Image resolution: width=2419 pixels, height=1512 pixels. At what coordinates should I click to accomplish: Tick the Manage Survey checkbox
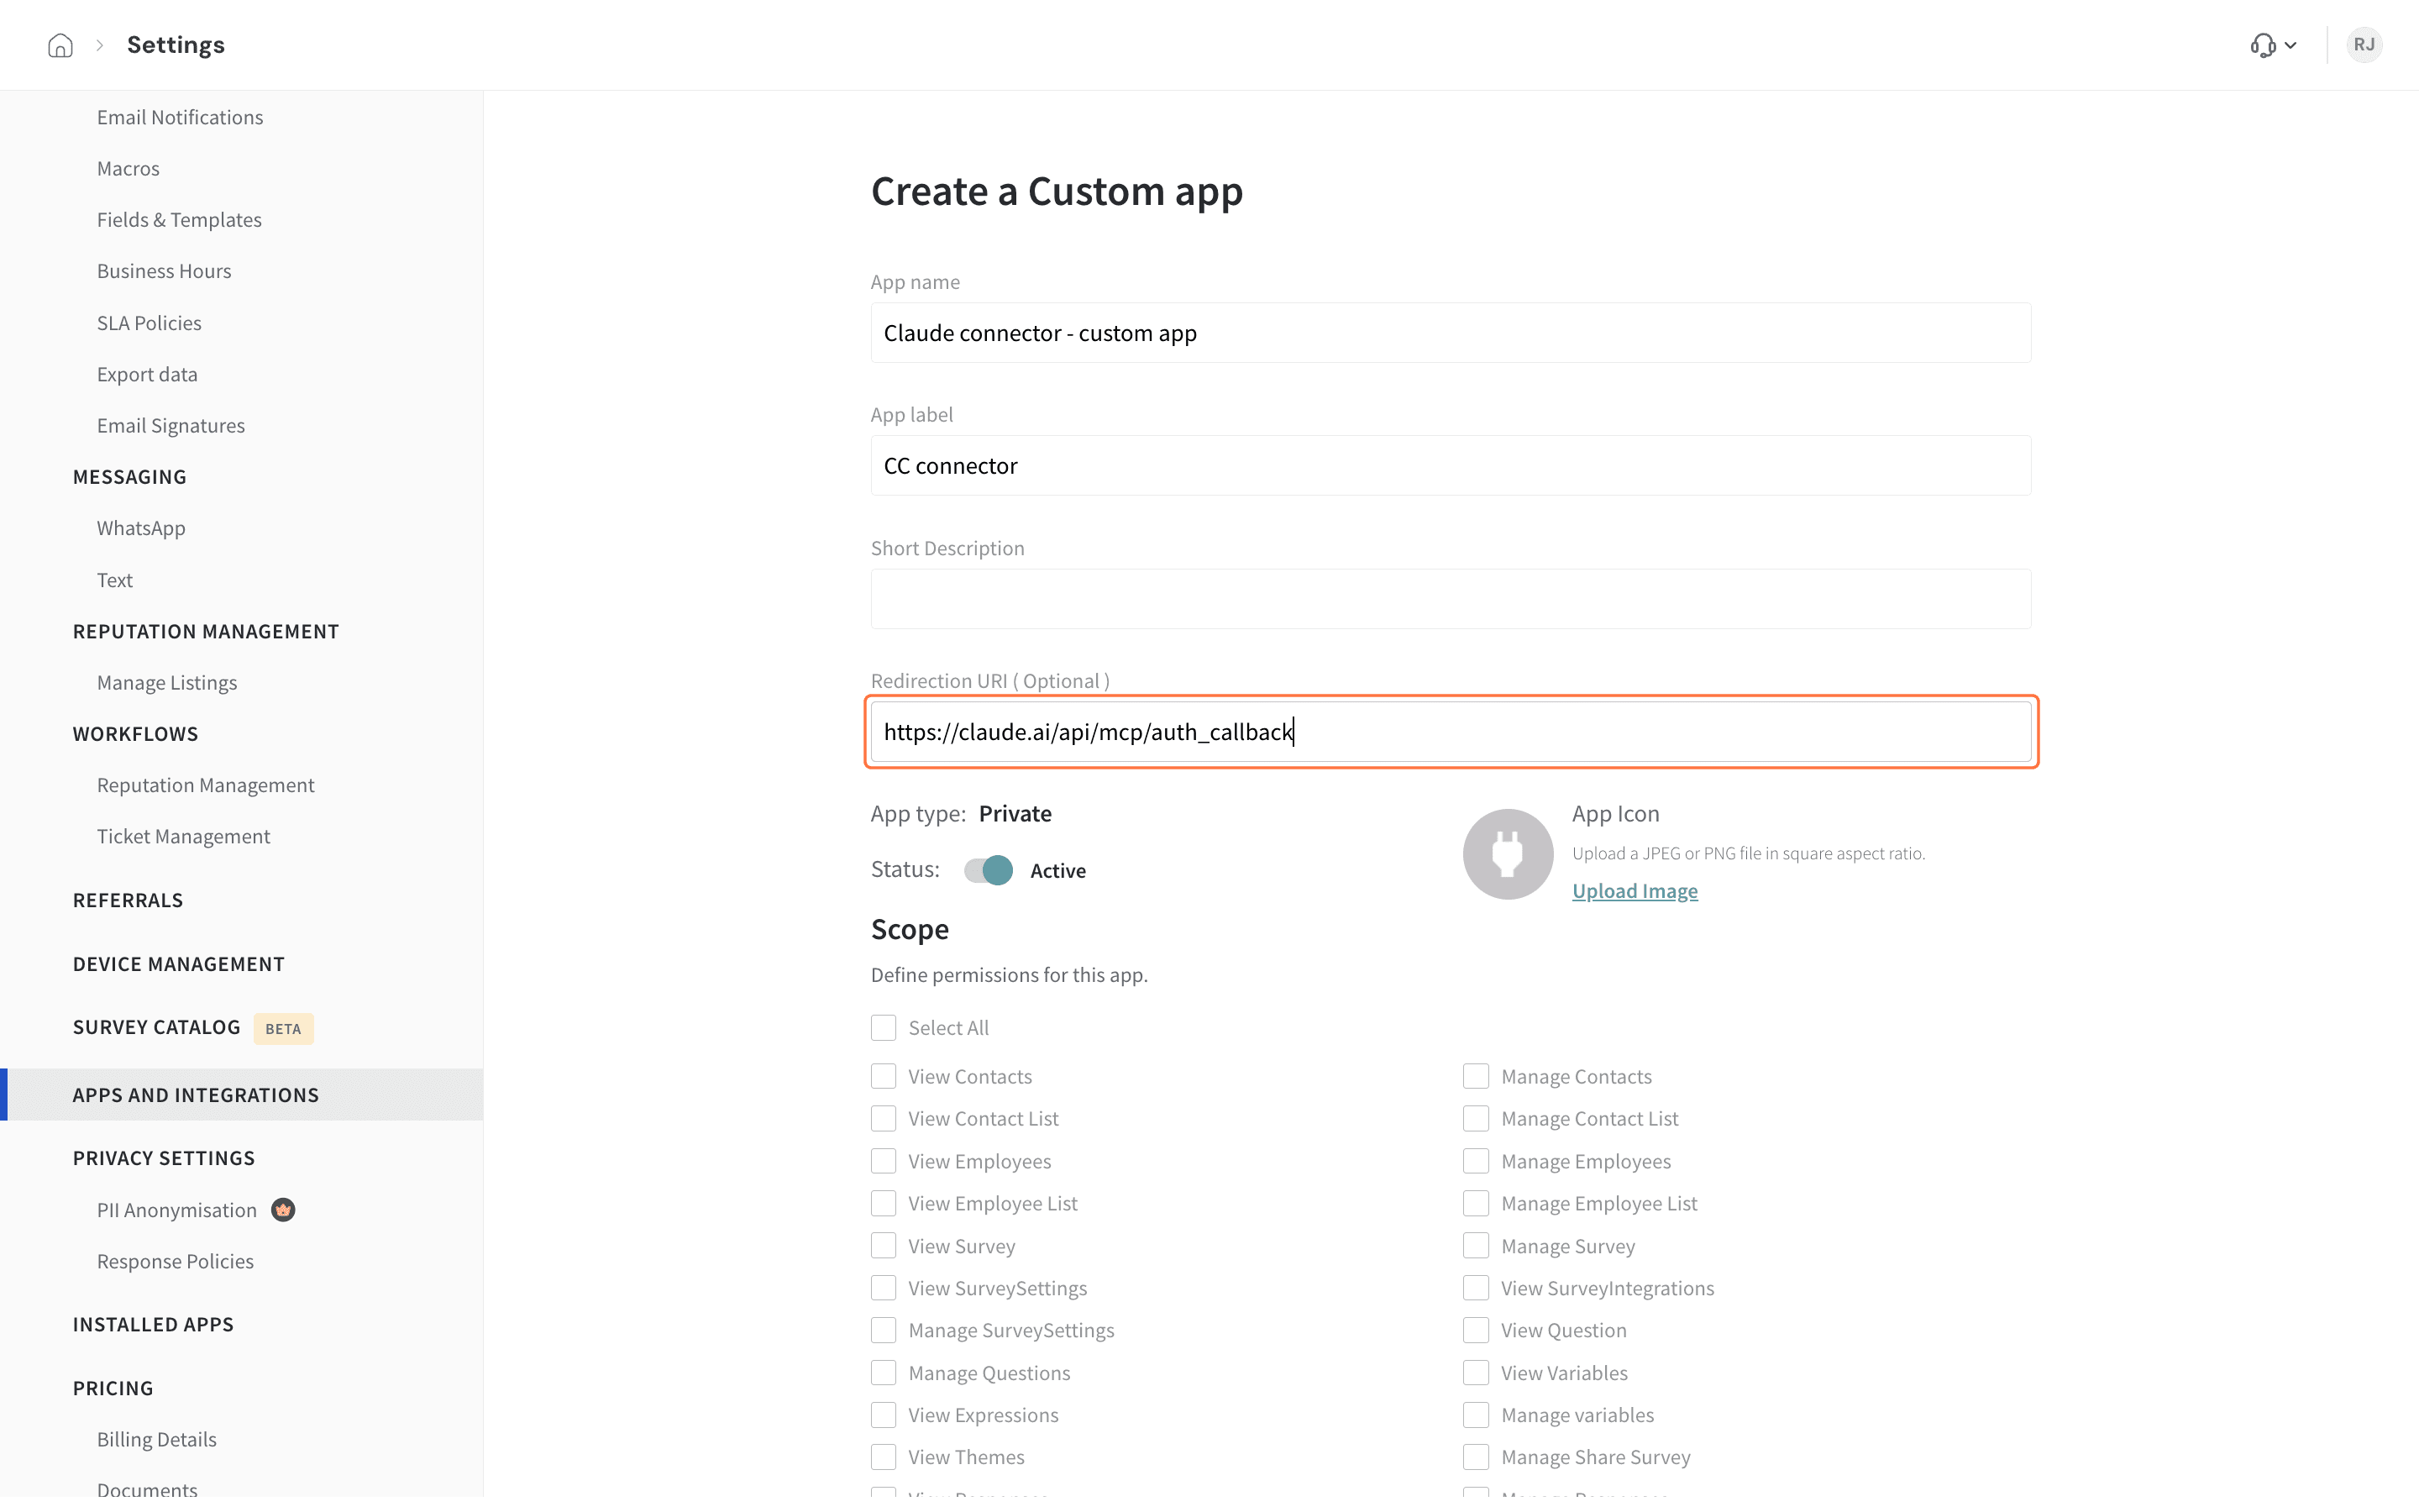click(1476, 1246)
